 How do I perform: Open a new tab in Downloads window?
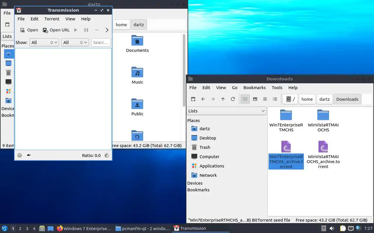[193, 99]
